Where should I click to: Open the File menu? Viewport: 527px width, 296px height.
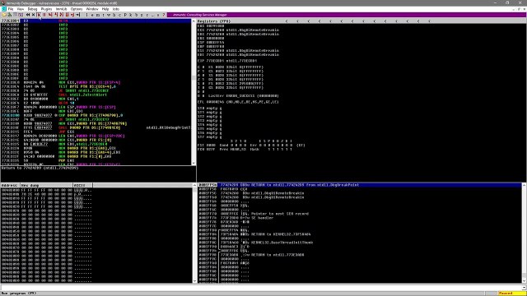(x=11, y=9)
